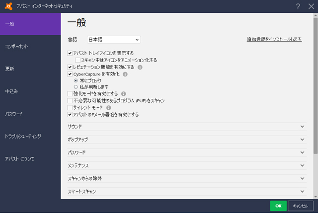This screenshot has height=213, width=318.
Task: Show info icon next to CyberCapture
Action: [x=125, y=74]
